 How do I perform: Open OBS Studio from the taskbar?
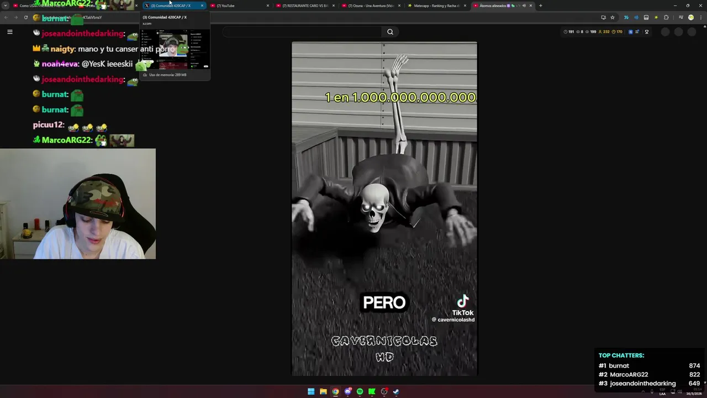384,391
